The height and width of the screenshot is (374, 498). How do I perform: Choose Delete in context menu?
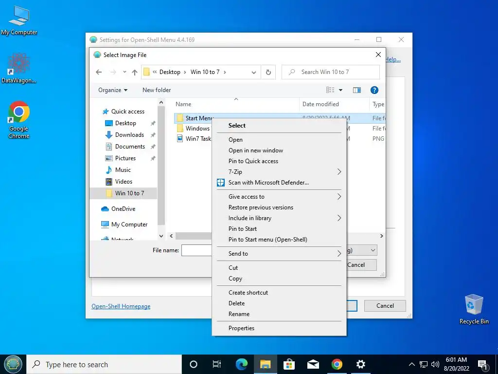point(279,303)
